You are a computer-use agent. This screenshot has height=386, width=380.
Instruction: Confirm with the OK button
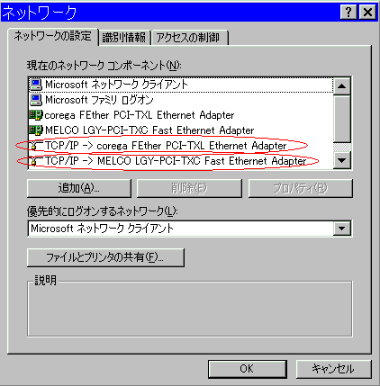point(247,369)
